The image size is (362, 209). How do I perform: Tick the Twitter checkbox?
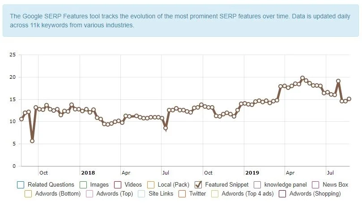coord(182,194)
